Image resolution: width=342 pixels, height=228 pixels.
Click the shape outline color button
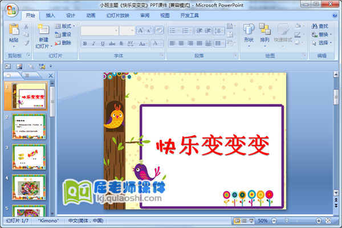[299, 34]
